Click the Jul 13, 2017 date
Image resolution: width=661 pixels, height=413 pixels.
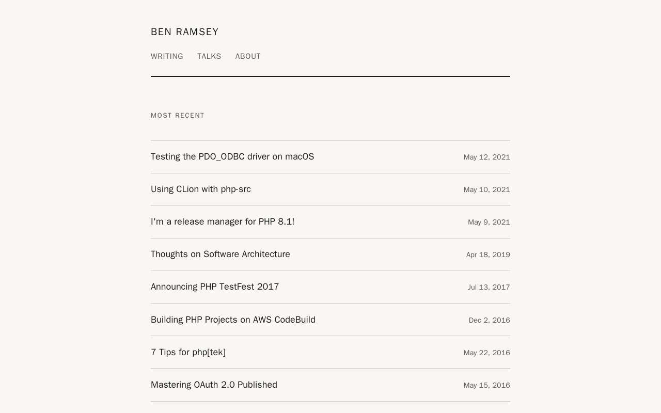tap(489, 287)
